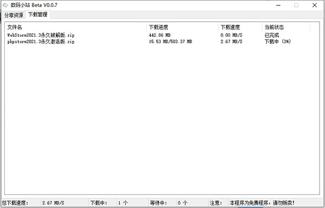The width and height of the screenshot is (325, 208).
Task: Click the 1 个 downloading count
Action: [x=123, y=203]
